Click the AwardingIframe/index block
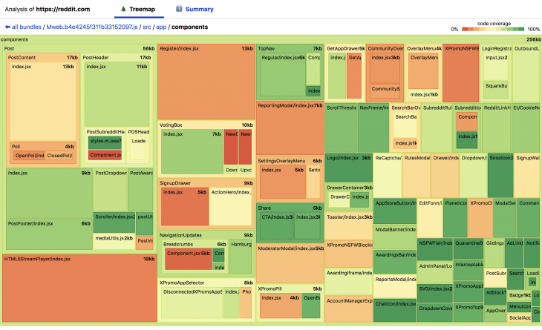 point(348,281)
